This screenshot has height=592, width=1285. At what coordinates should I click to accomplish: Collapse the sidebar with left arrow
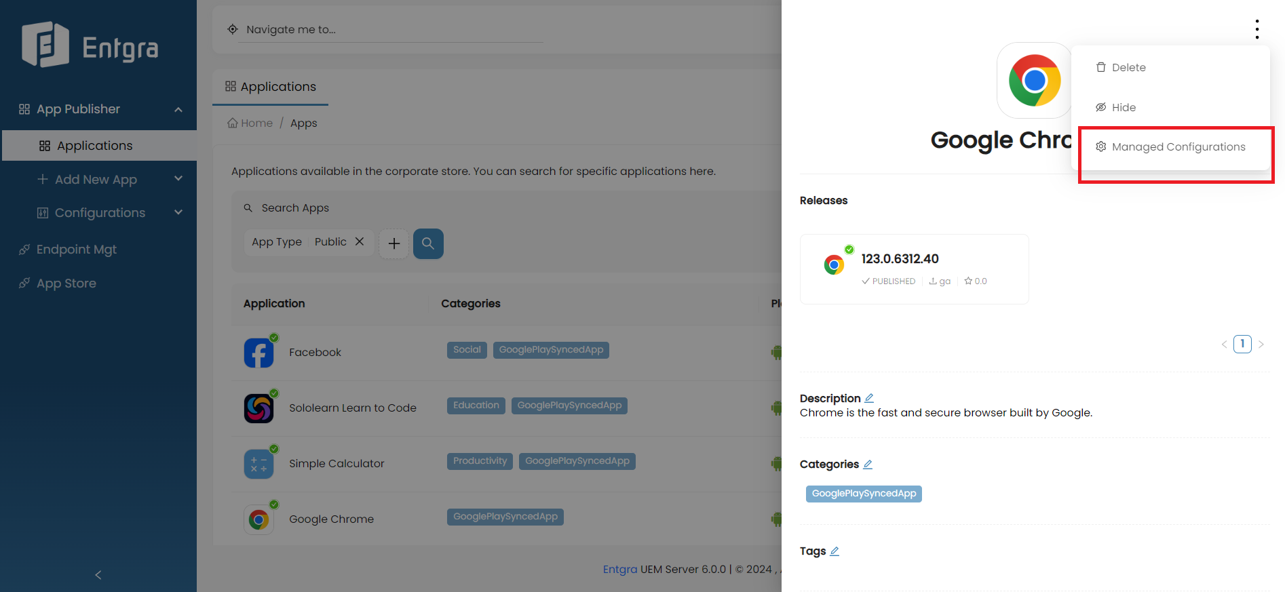[98, 575]
